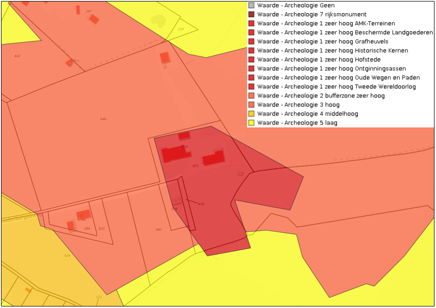
Task: Select legend text 'Archeologie 2 bufferzone zeer hoog'
Action: [335, 96]
